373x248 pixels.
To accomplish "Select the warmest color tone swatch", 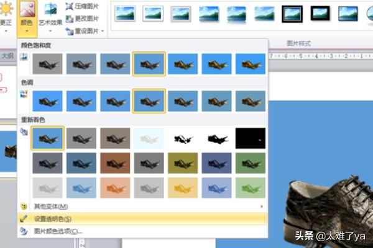I will point(251,101).
